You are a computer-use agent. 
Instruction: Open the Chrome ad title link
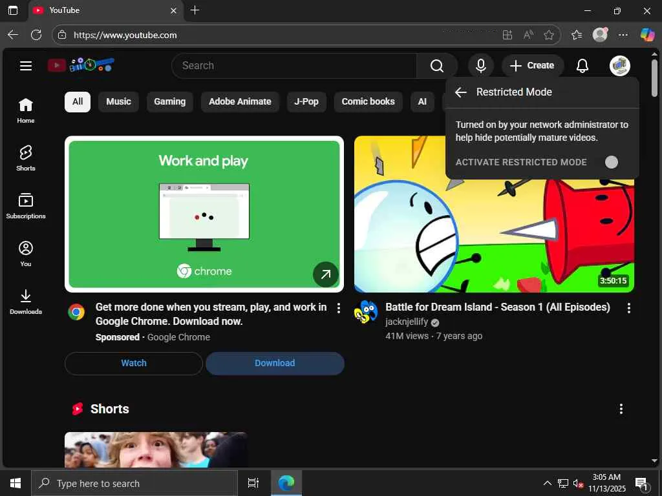tap(211, 315)
